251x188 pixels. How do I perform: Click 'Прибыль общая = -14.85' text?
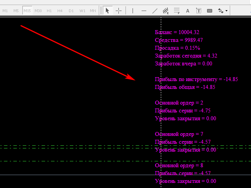pos(185,87)
